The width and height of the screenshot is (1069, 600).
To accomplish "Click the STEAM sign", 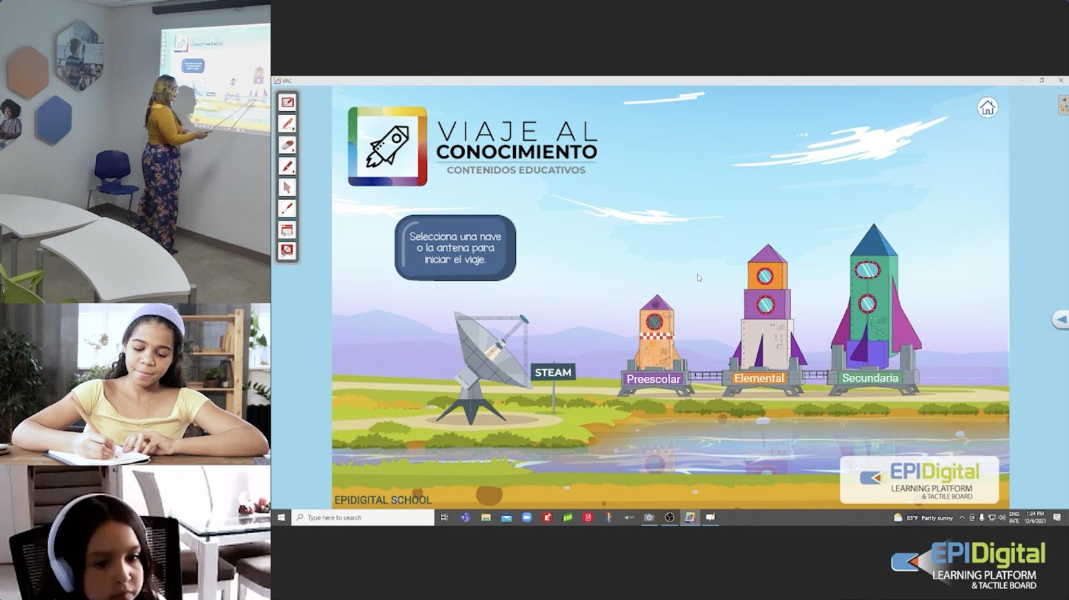I will (553, 372).
